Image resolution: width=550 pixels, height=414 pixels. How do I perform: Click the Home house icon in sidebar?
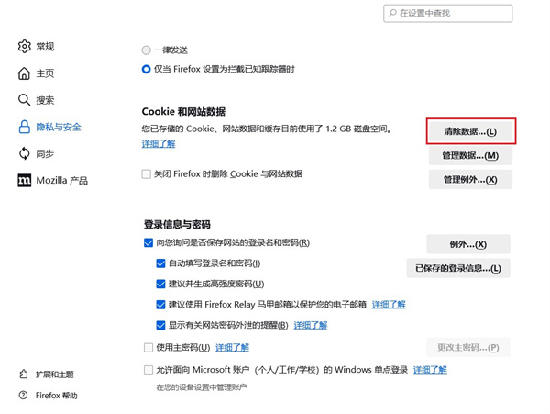tap(24, 73)
